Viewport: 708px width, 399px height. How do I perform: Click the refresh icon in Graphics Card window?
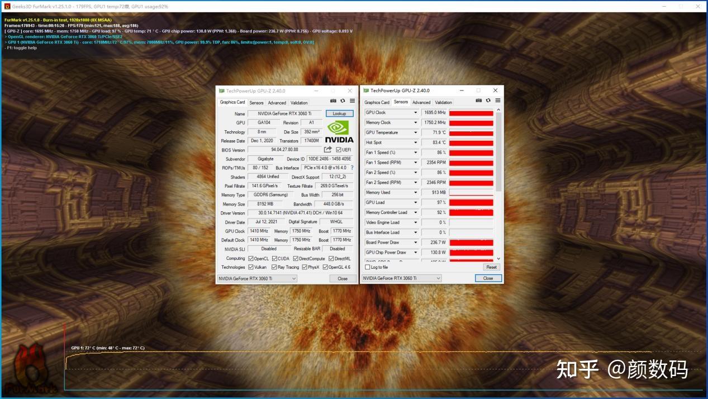pyautogui.click(x=343, y=101)
